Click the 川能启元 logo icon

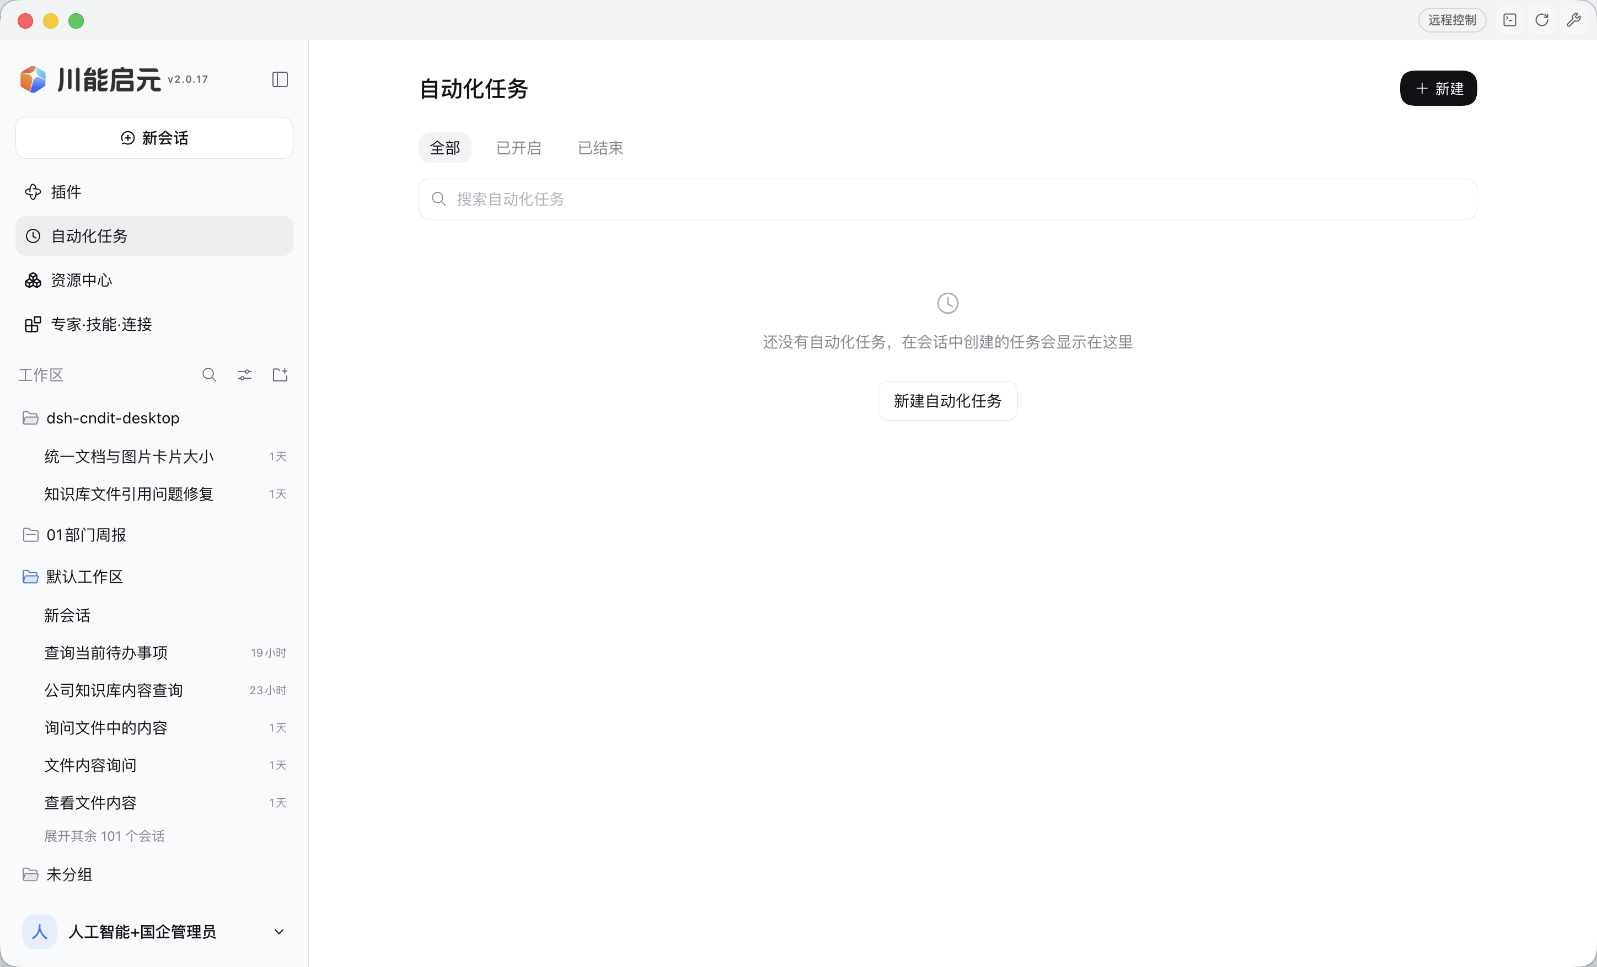[x=33, y=79]
